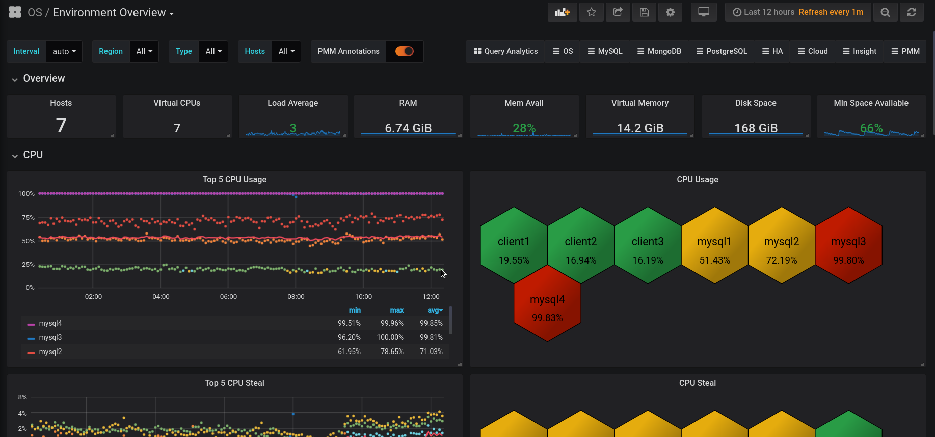Sort legend by avg column header
The height and width of the screenshot is (437, 935).
(x=434, y=310)
